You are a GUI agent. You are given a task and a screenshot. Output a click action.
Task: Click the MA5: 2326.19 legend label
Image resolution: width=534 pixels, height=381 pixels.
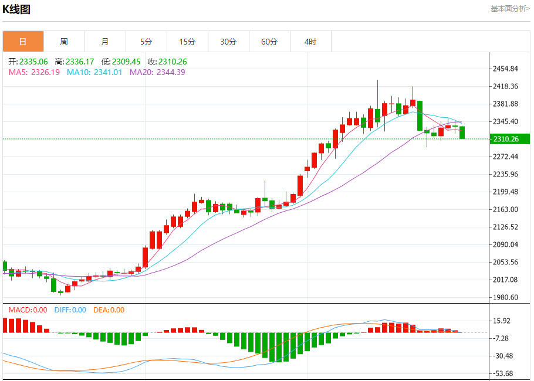point(34,72)
